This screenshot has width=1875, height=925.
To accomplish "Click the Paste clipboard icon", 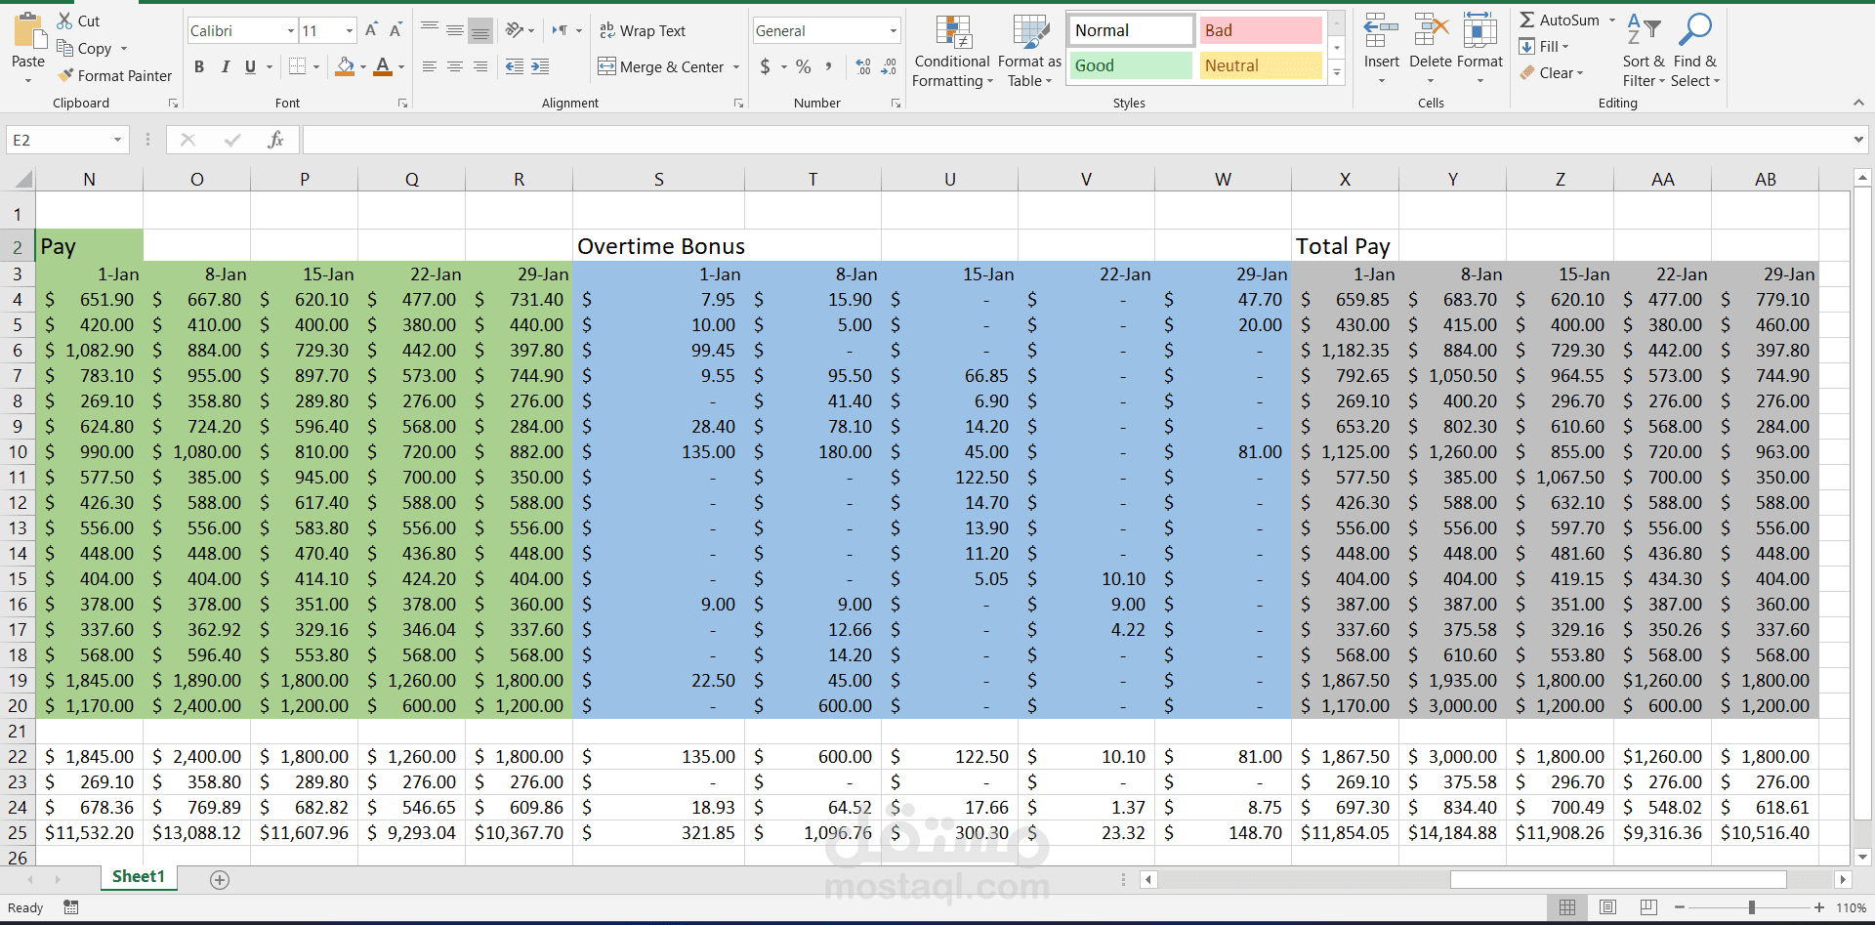I will tap(29, 31).
